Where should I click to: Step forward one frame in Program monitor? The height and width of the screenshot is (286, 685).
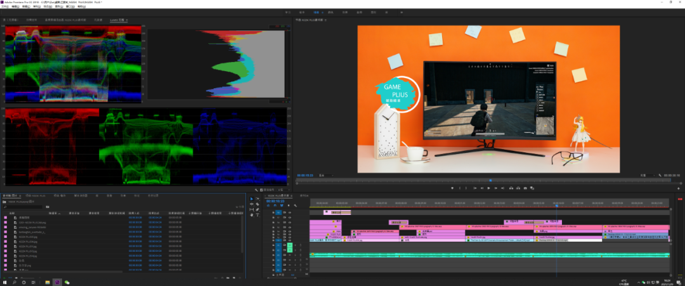496,188
